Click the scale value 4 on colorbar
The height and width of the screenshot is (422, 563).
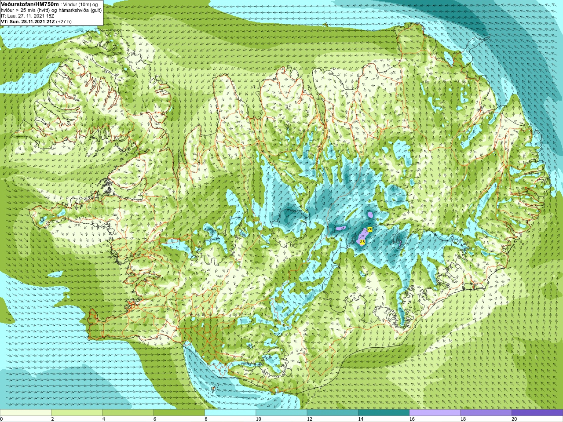pos(103,419)
